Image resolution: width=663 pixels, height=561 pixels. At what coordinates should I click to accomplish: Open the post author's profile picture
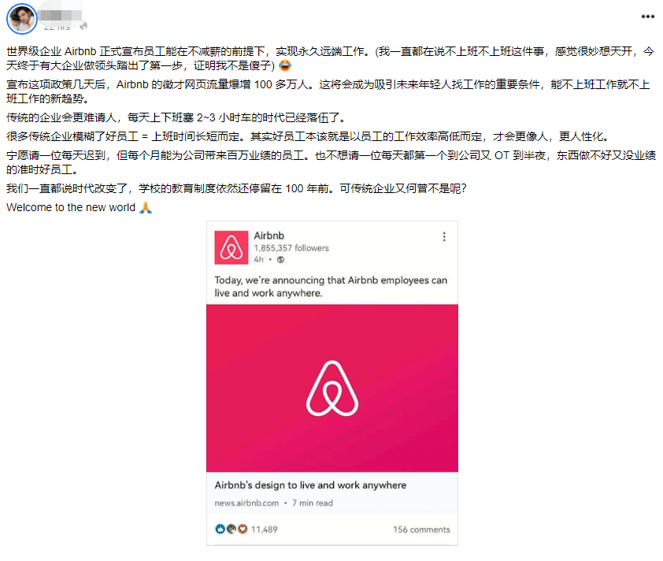(x=22, y=17)
